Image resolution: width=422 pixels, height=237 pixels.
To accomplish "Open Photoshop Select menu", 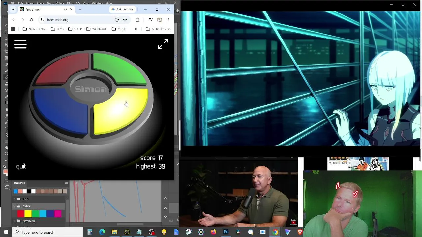I will click(60, 3).
